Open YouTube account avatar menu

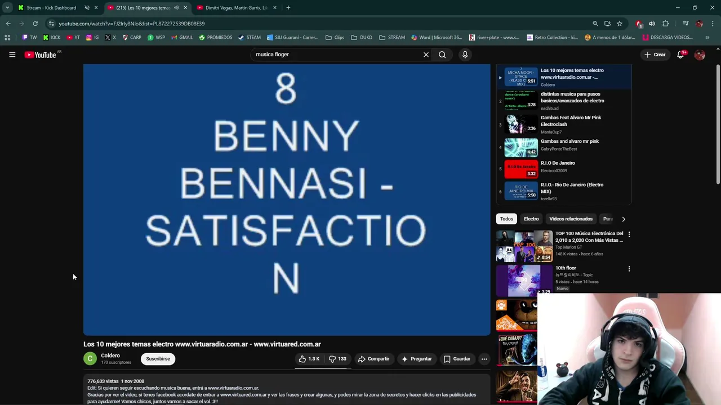(x=700, y=55)
